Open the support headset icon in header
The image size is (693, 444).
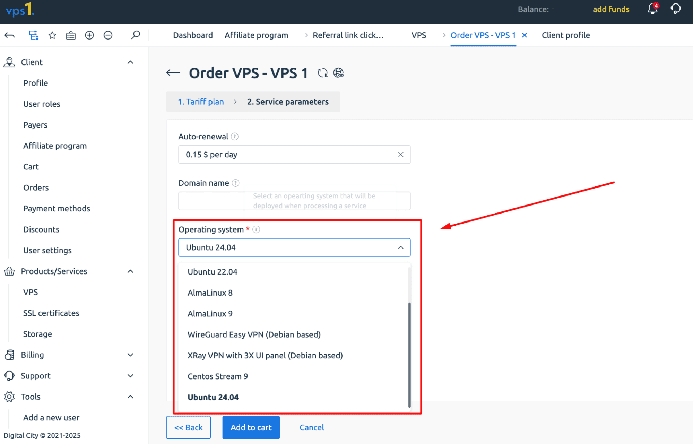point(676,8)
